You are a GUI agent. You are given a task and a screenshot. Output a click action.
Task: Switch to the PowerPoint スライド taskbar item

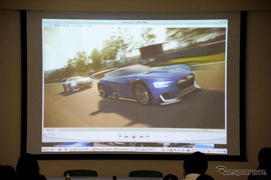tap(125, 150)
